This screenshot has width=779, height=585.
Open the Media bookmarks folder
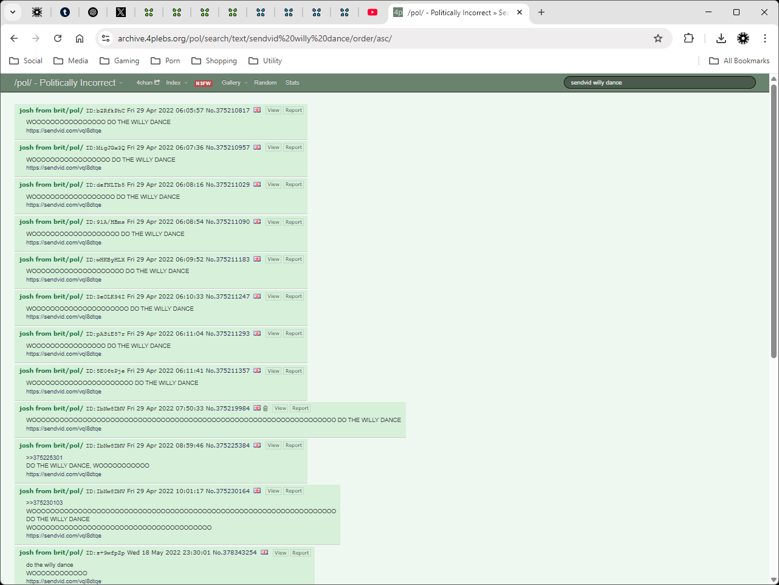pos(71,61)
